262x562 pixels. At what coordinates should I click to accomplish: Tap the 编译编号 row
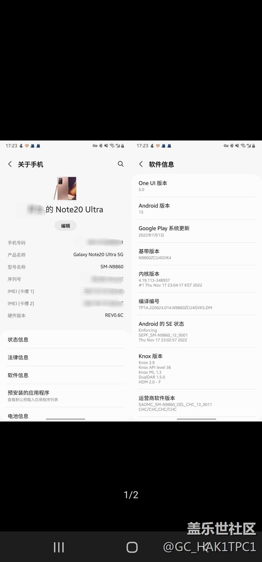click(197, 304)
